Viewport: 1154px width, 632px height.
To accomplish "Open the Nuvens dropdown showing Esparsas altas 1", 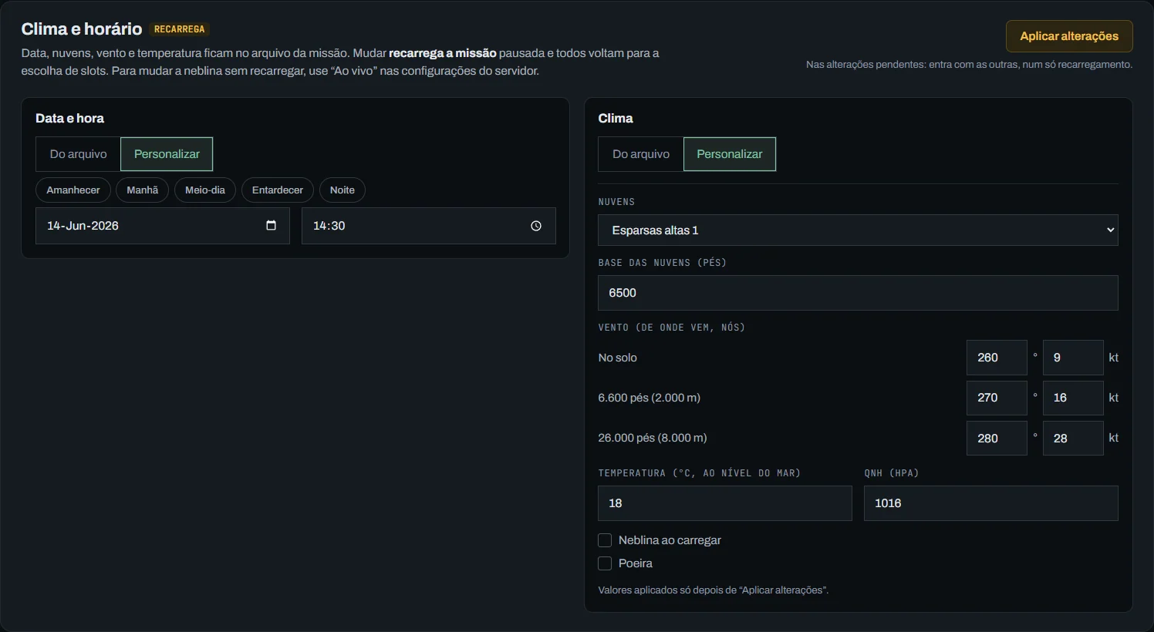I will pos(858,230).
